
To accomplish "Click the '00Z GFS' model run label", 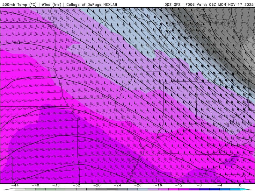I will click(x=172, y=4).
